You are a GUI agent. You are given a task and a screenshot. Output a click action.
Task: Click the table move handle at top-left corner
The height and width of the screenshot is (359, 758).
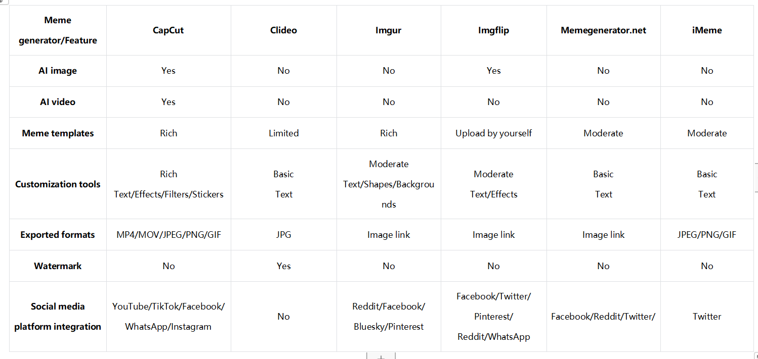(x=2, y=2)
